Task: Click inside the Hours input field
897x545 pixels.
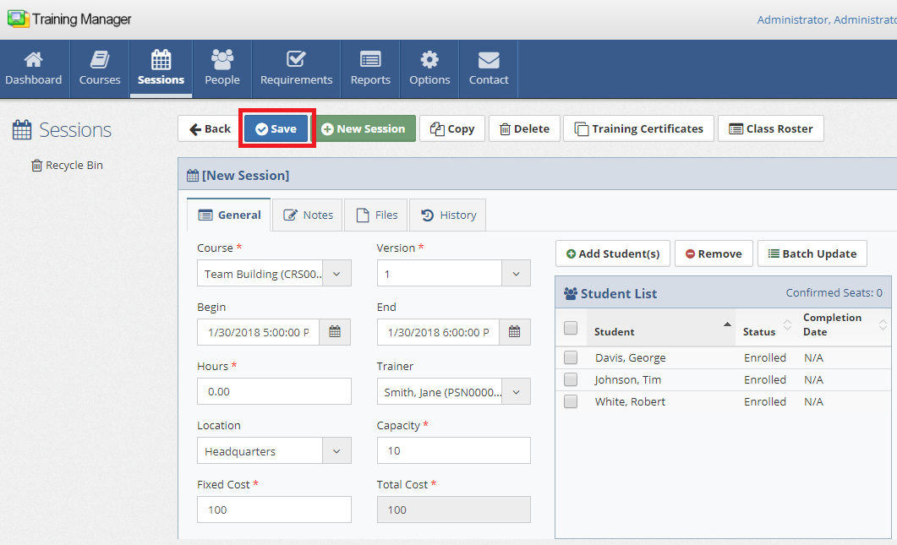Action: [274, 391]
